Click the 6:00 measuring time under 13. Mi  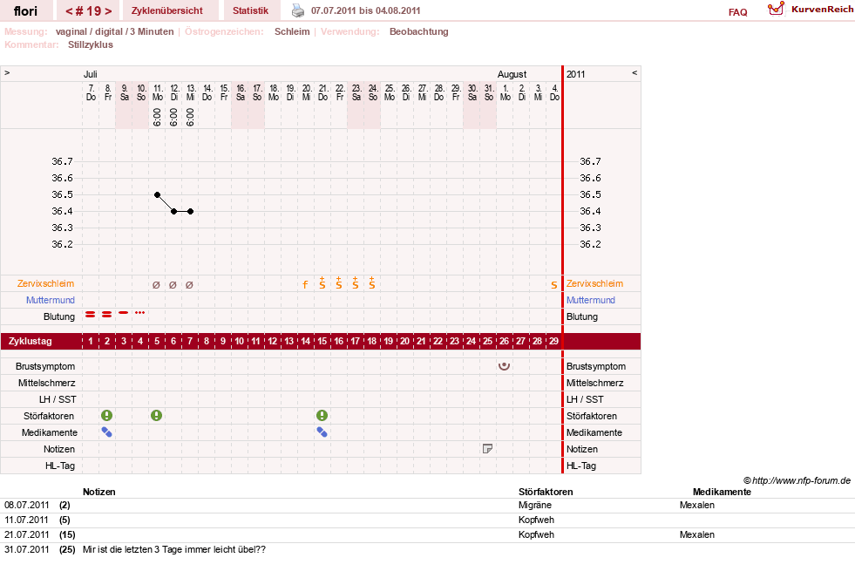pyautogui.click(x=190, y=117)
